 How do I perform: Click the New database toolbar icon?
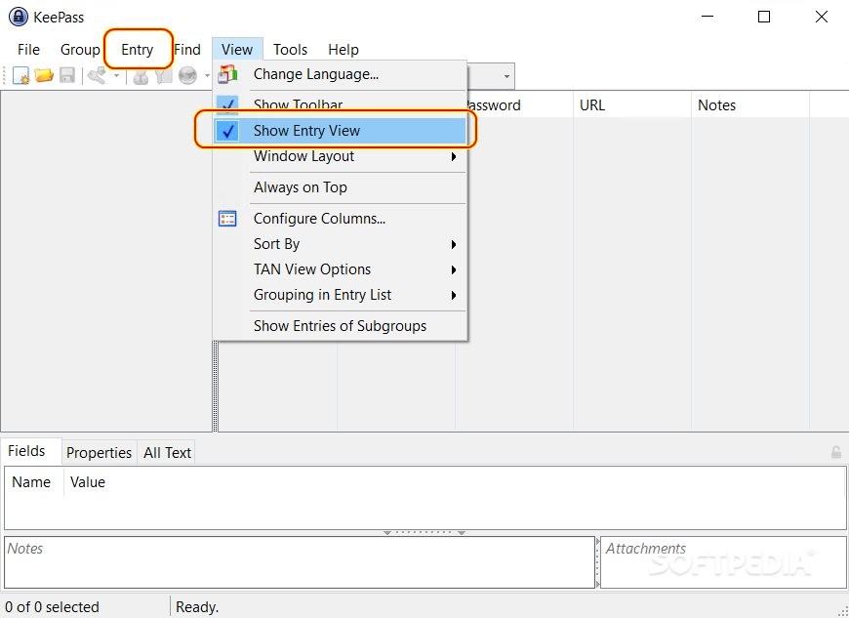click(x=21, y=75)
